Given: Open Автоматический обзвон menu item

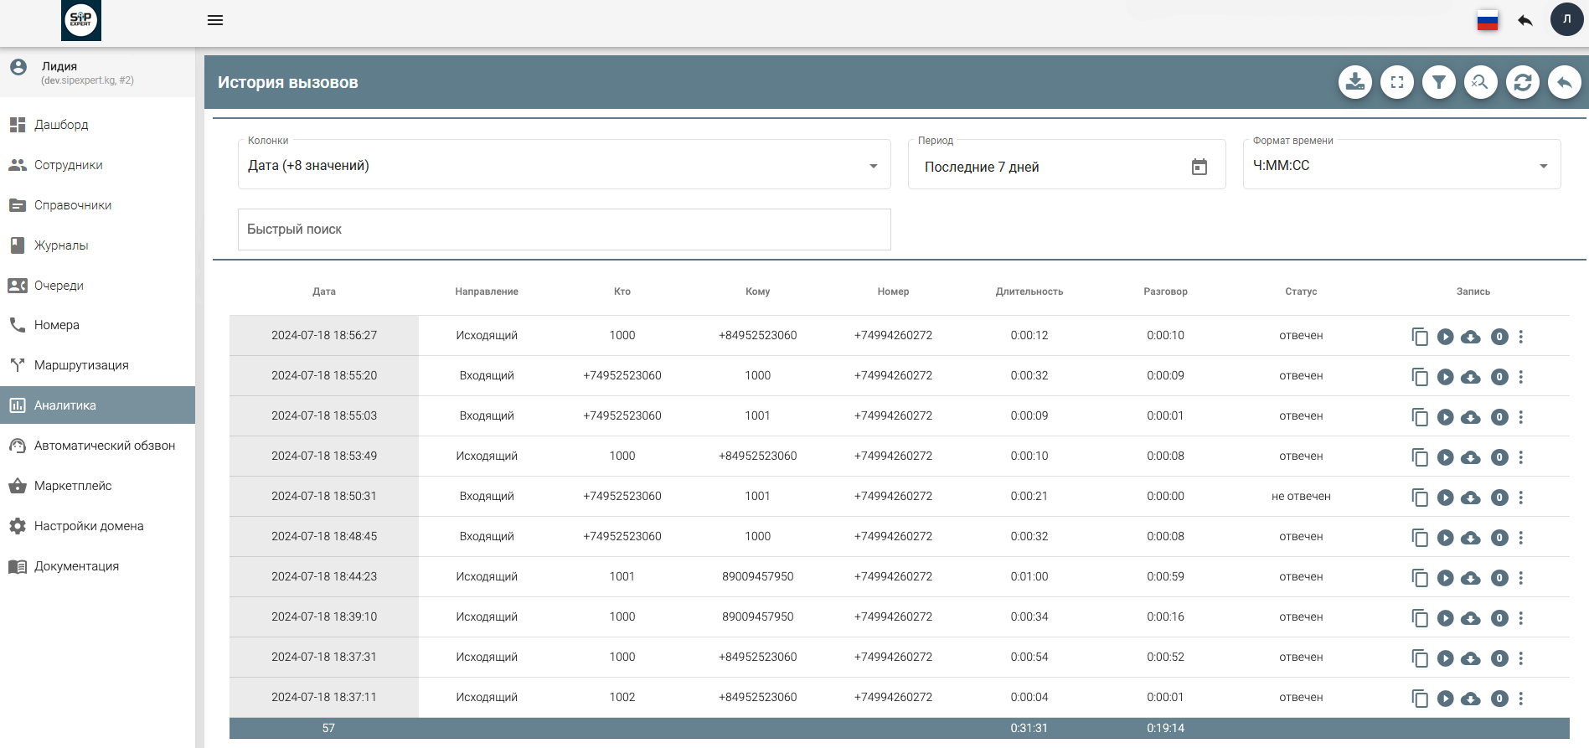Looking at the screenshot, I should coord(104,446).
